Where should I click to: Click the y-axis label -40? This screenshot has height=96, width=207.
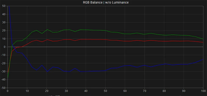[3, 80]
